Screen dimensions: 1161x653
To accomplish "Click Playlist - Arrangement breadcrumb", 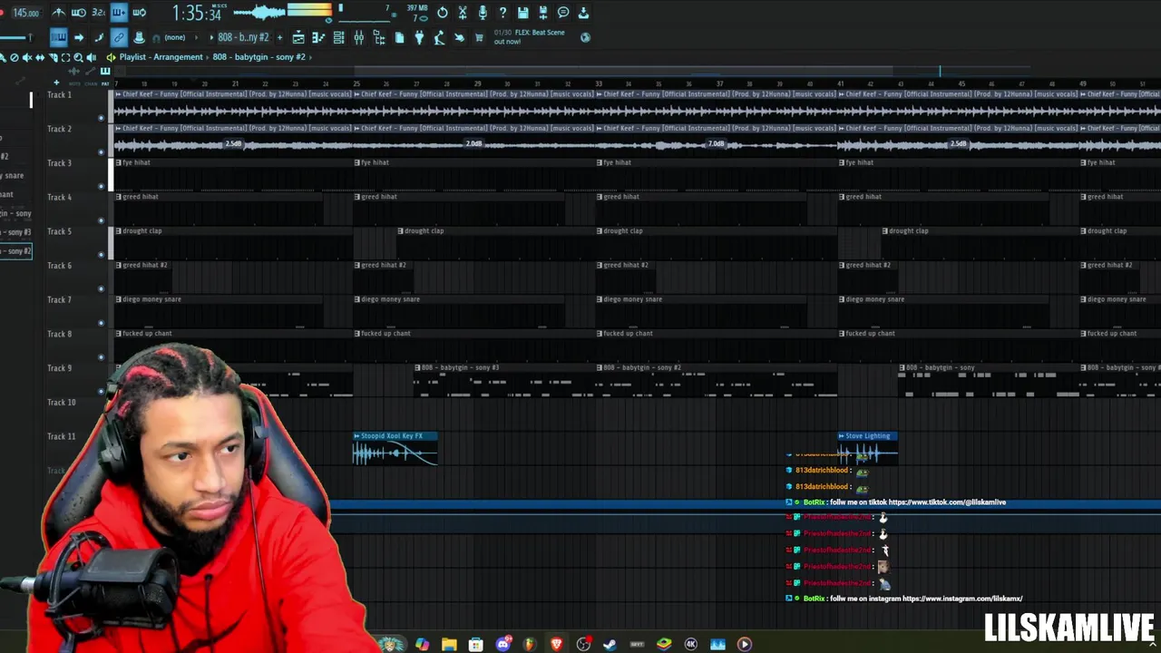I will point(161,57).
